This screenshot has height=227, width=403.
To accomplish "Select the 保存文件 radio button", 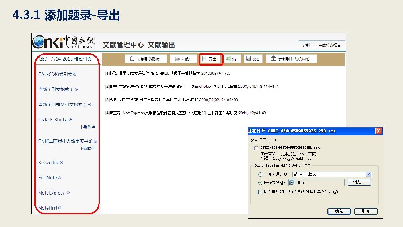I will coord(260,182).
